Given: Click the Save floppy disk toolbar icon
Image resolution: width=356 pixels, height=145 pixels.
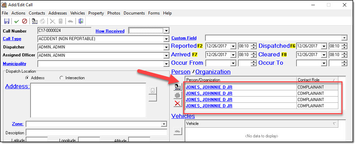Looking at the screenshot, I should (x=7, y=21).
